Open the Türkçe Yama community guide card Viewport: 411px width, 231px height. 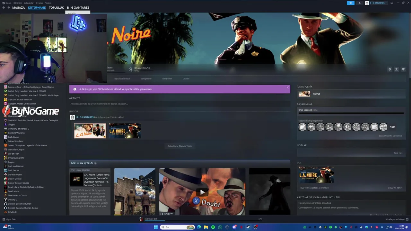[x=90, y=192]
